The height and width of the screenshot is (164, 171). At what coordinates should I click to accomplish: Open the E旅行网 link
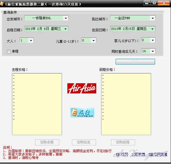point(122,154)
